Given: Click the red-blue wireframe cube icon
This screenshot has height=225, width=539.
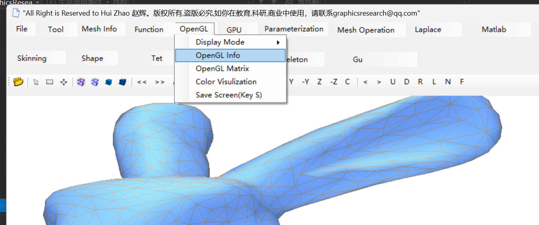Looking at the screenshot, I should pos(81,82).
